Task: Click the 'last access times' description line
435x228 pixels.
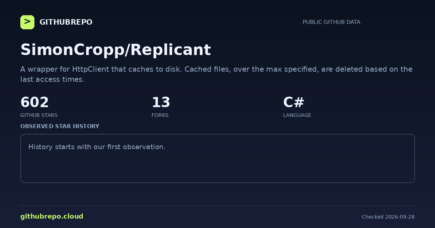Action: [52, 79]
